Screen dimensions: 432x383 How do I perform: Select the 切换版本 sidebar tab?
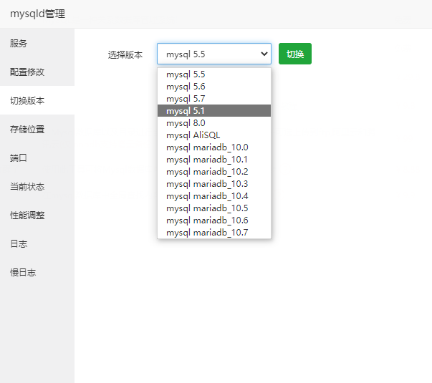click(x=37, y=100)
